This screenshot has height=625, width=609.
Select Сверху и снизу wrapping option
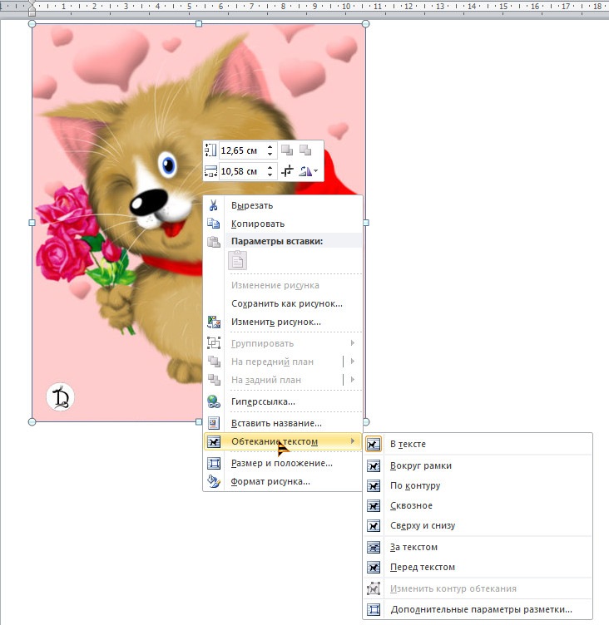pyautogui.click(x=478, y=526)
